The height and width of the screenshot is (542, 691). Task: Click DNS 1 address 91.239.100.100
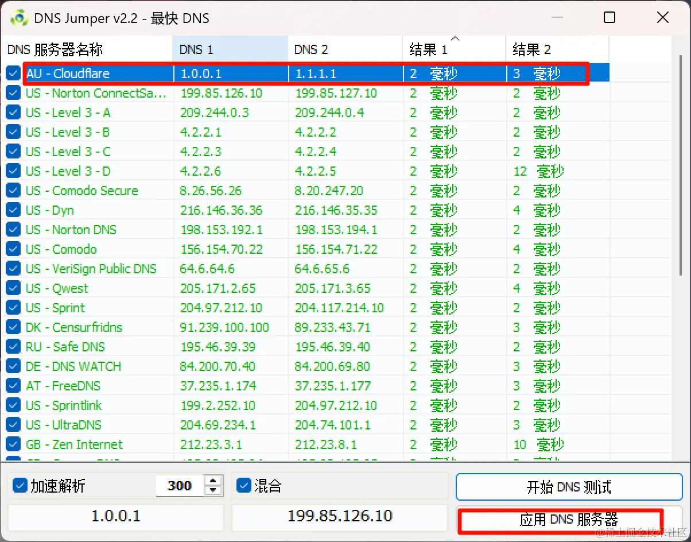pyautogui.click(x=224, y=327)
